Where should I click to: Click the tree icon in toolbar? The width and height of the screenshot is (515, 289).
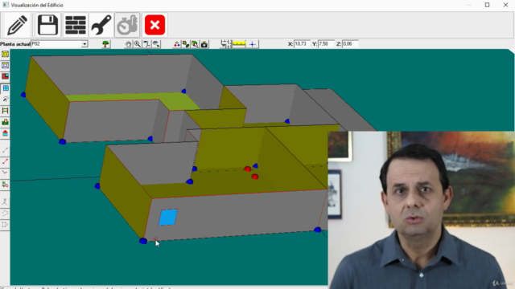pyautogui.click(x=105, y=44)
